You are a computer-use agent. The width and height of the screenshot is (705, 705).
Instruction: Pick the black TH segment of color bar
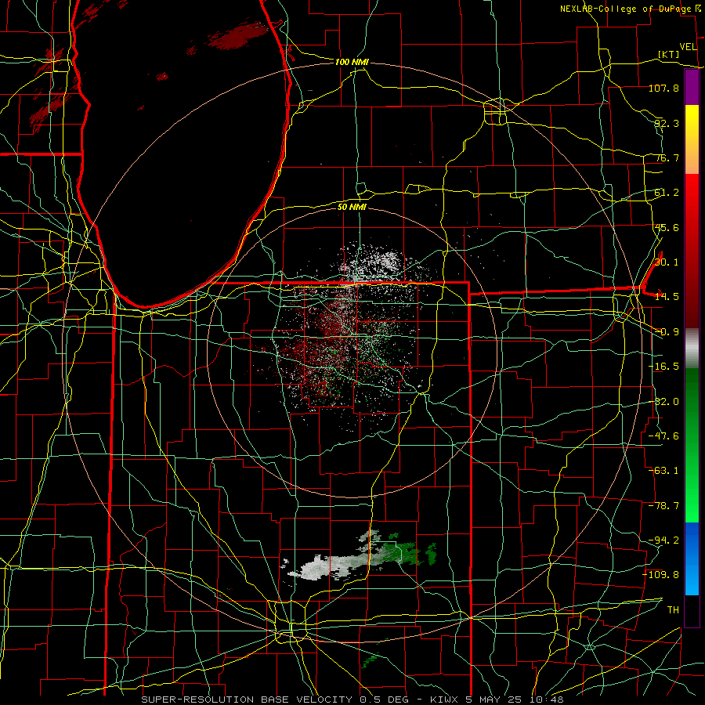692,610
